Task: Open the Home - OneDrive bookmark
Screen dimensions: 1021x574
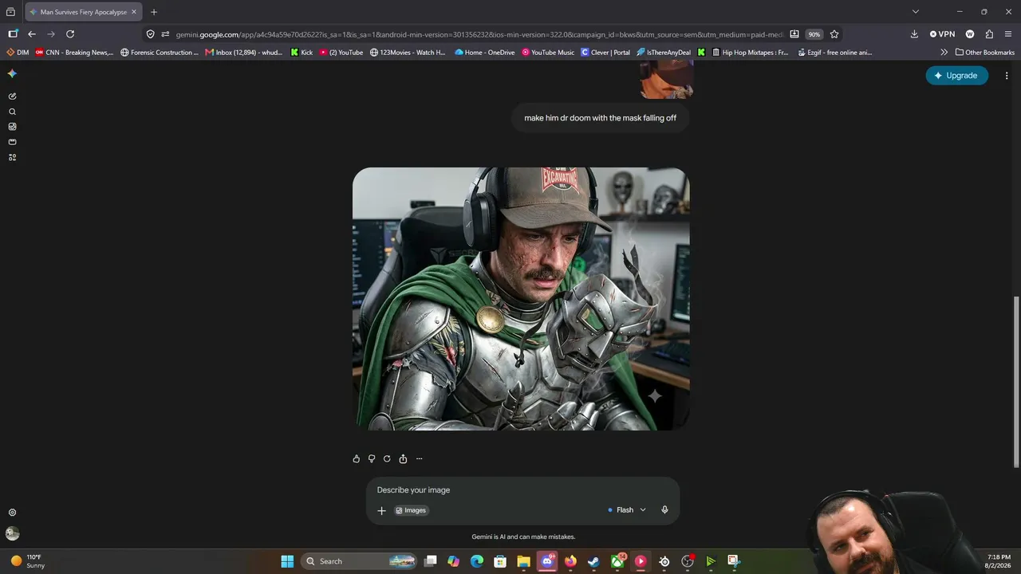Action: tap(485, 53)
